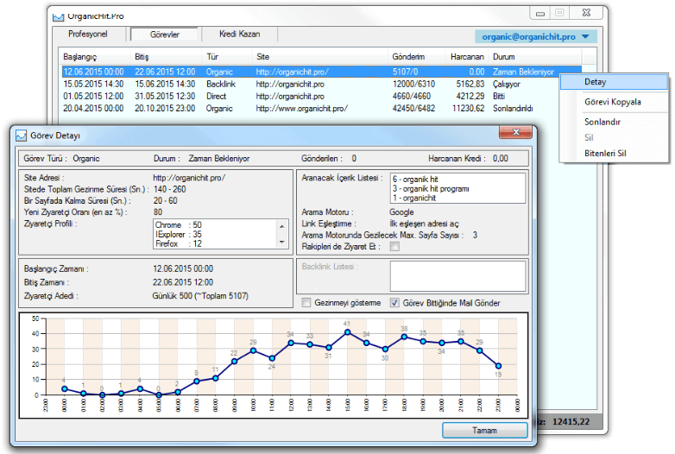The height and width of the screenshot is (454, 675).
Task: Click the chart point labeled 22
Action: [x=234, y=362]
